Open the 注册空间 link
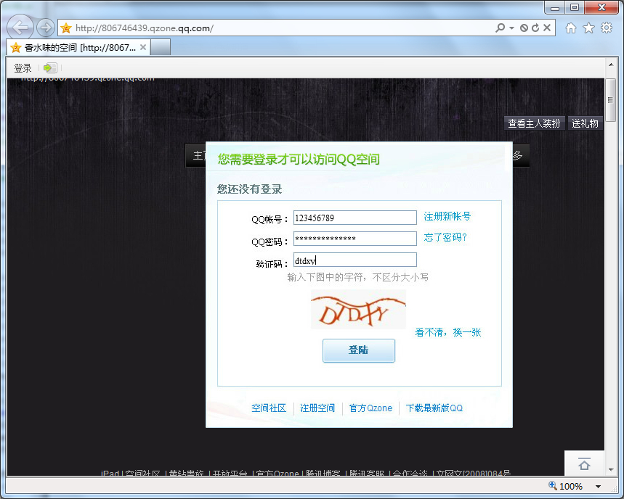Image resolution: width=624 pixels, height=499 pixels. tap(317, 408)
